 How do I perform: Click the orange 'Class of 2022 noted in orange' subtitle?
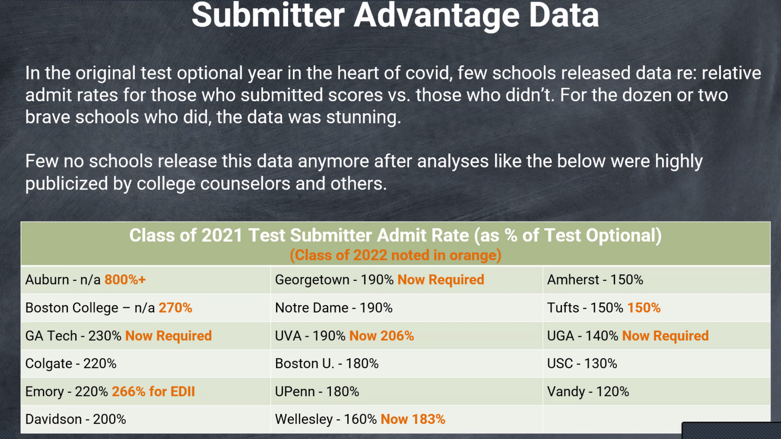[x=395, y=255]
